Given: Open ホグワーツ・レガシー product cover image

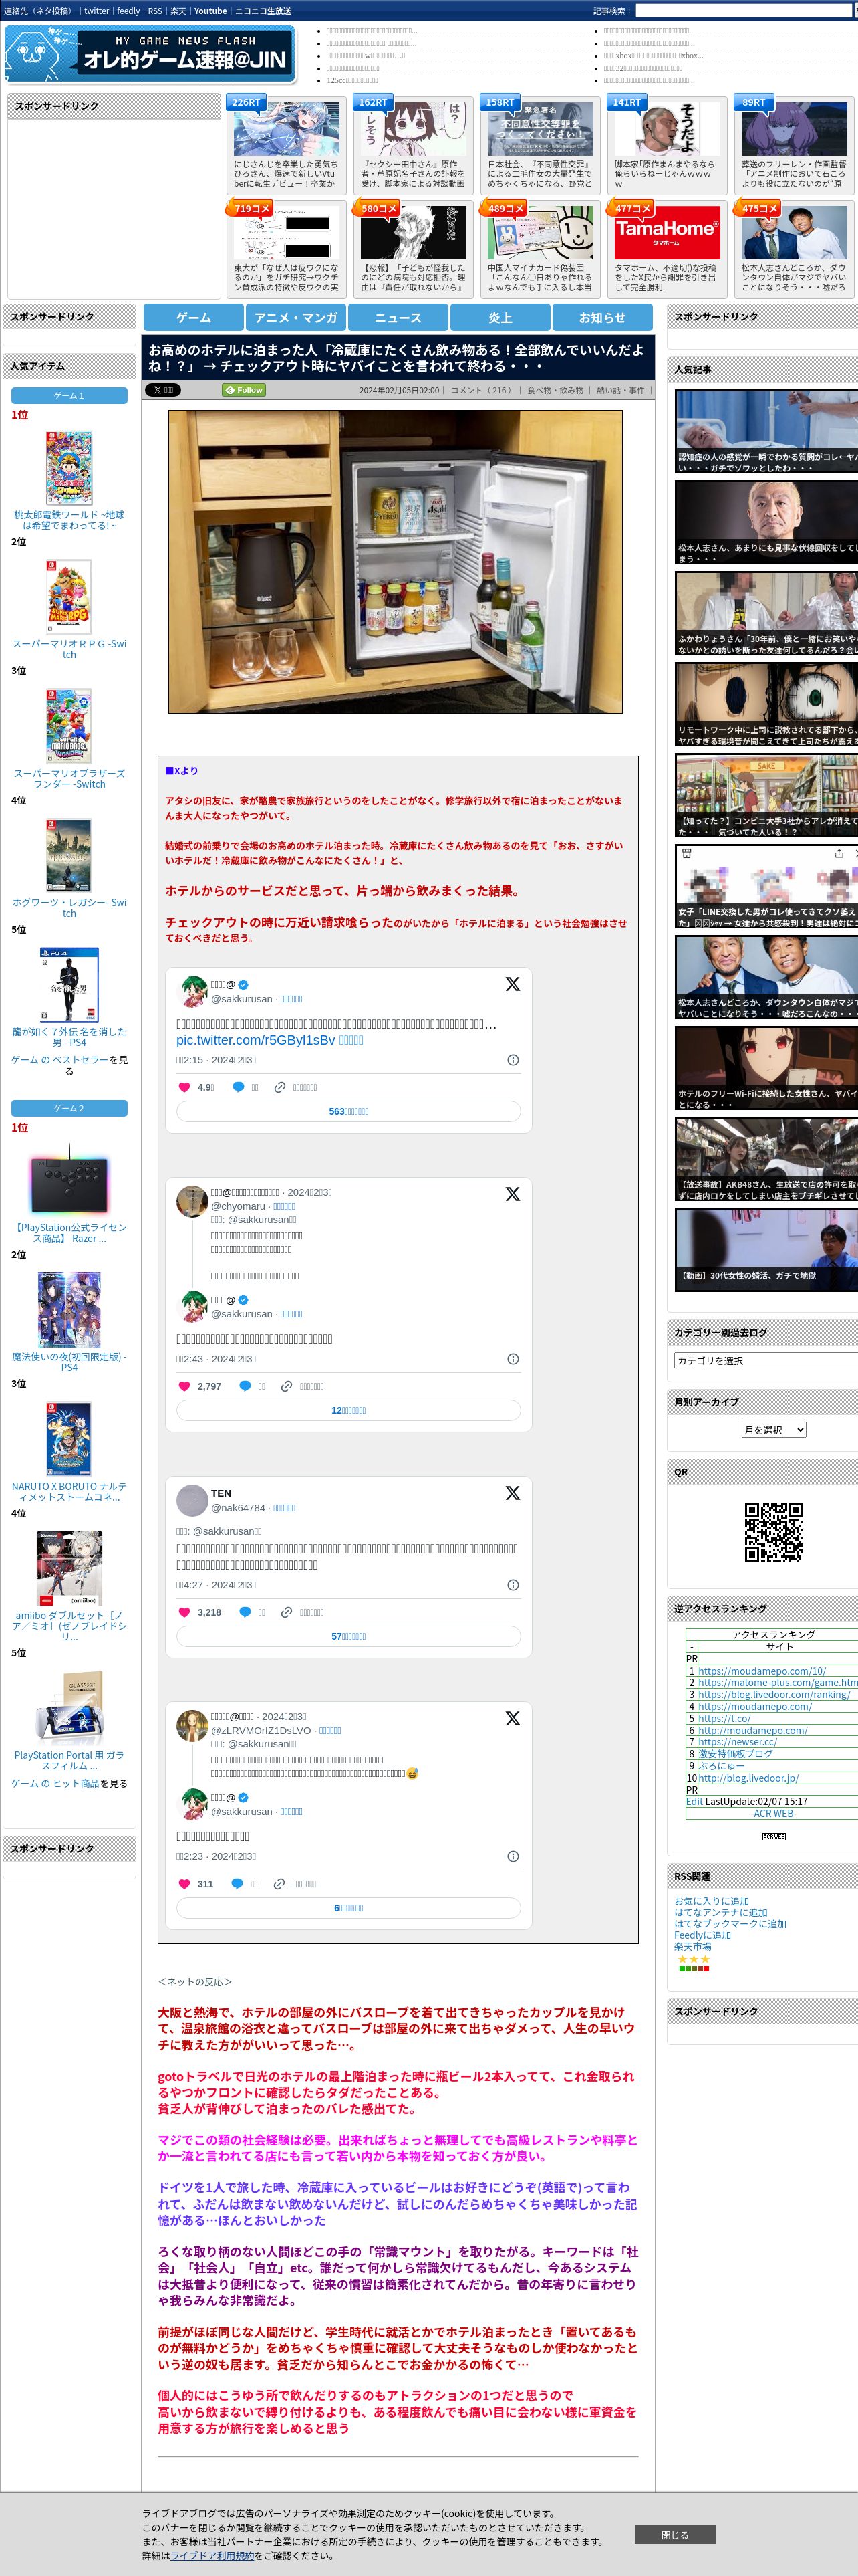Looking at the screenshot, I should (69, 855).
